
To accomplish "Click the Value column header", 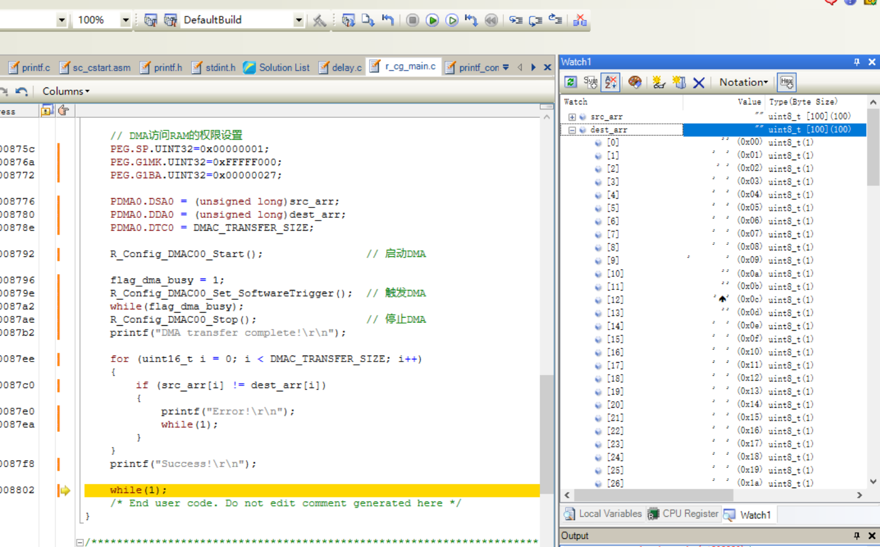I will pyautogui.click(x=724, y=102).
